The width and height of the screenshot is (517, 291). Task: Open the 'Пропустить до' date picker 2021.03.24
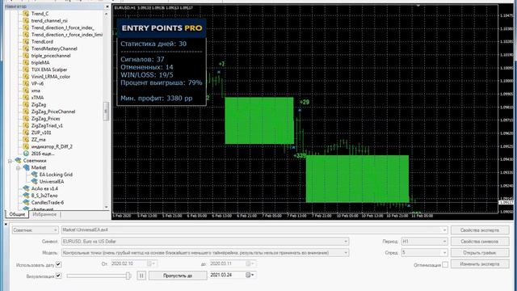pyautogui.click(x=250, y=275)
